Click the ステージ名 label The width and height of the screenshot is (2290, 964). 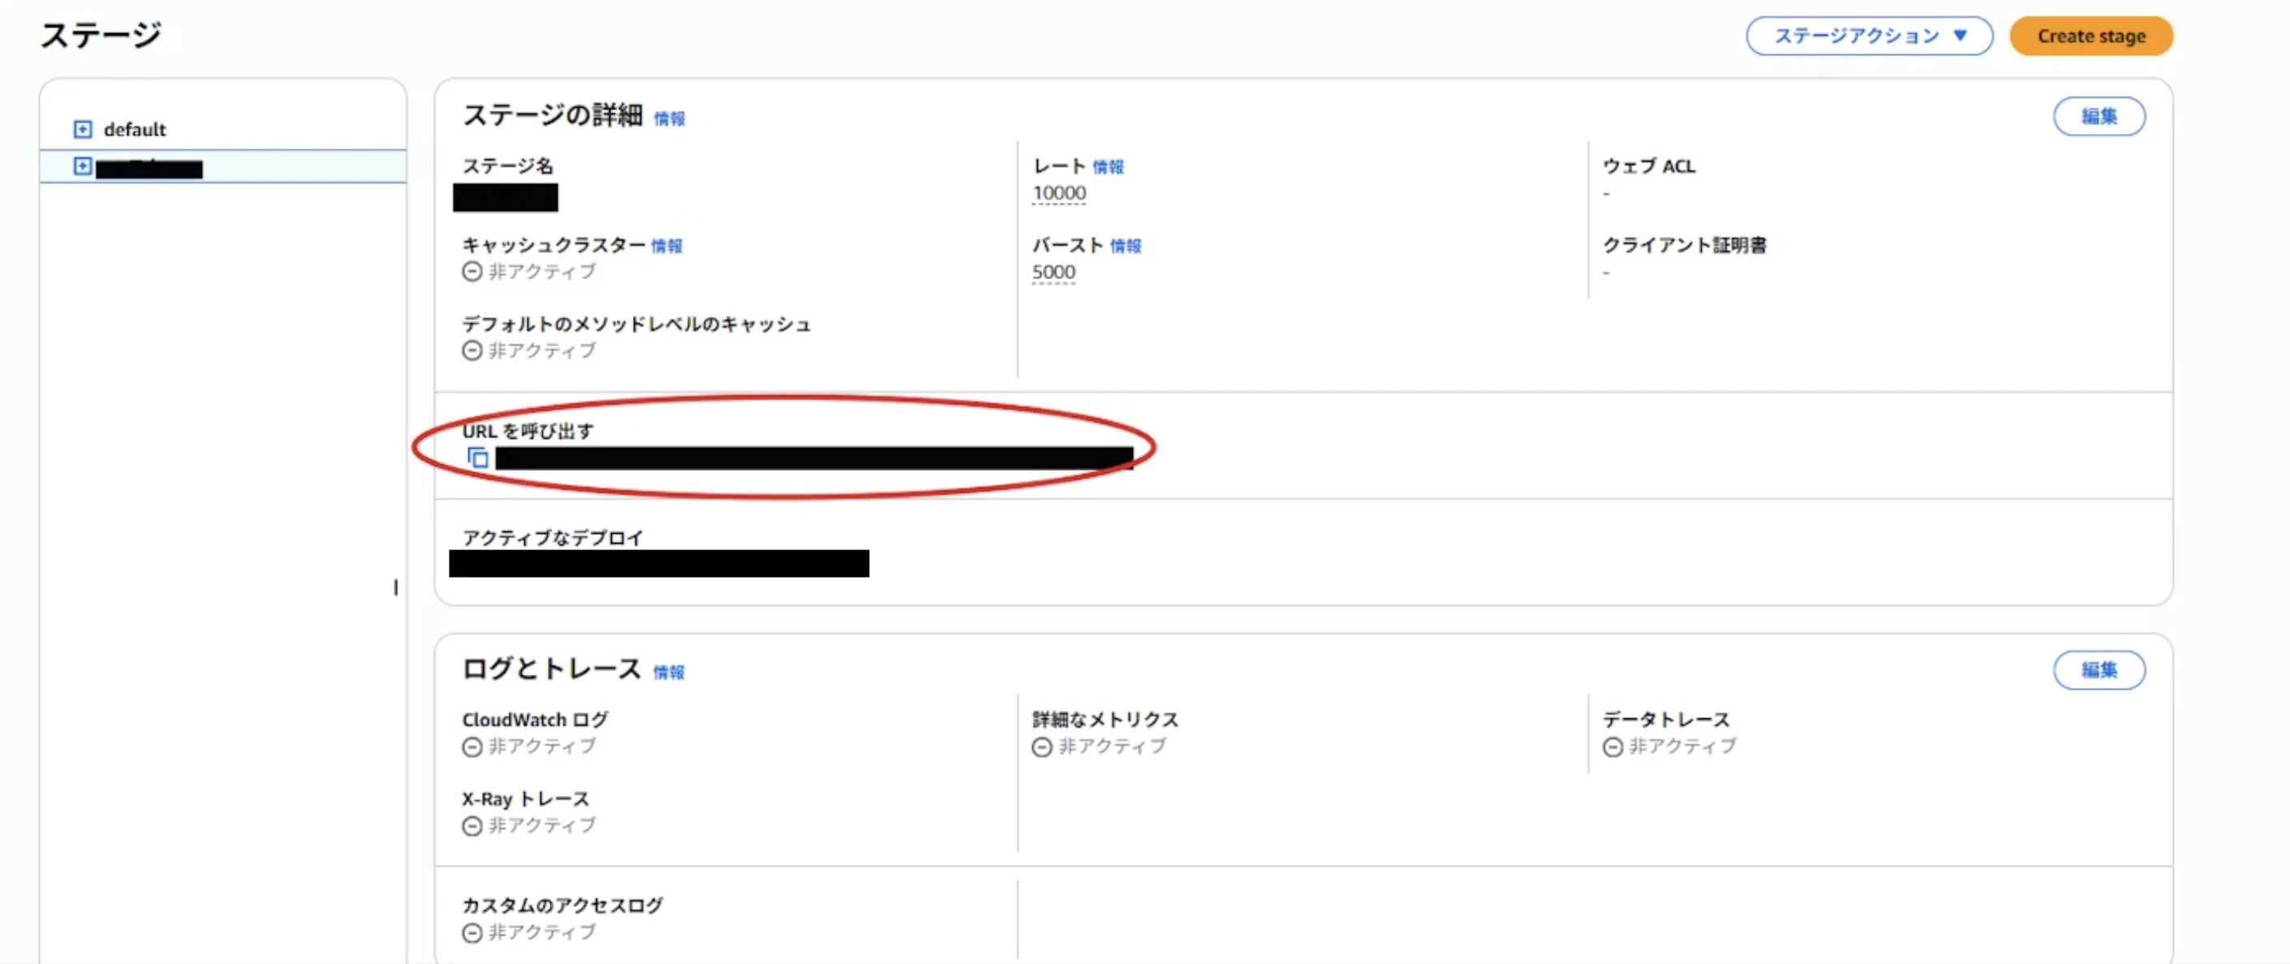(x=508, y=166)
